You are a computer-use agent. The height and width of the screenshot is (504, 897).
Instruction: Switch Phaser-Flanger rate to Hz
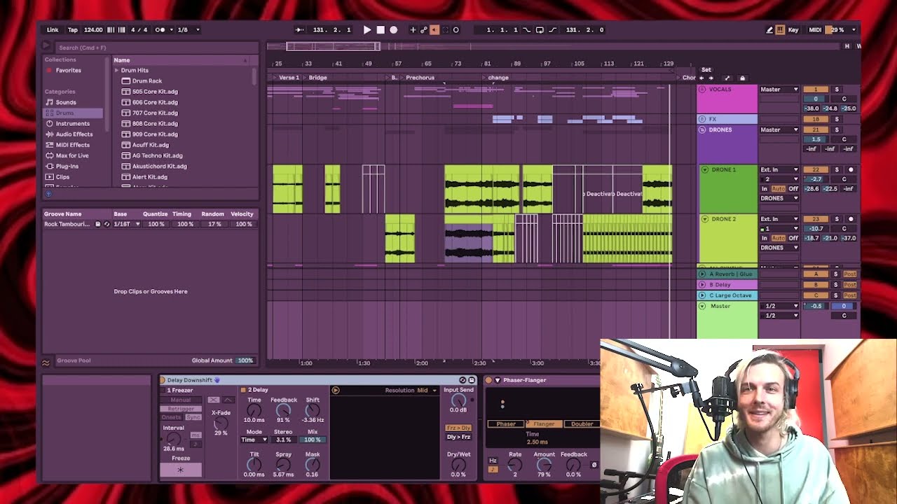click(493, 461)
